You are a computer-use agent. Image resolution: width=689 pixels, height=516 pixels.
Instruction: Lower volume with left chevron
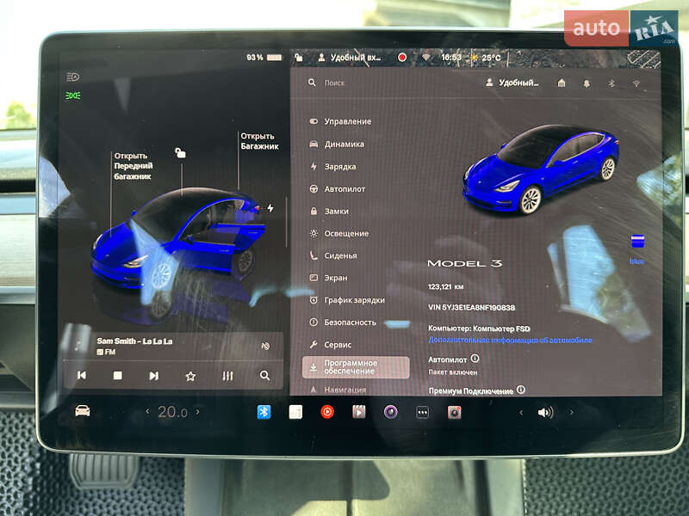521,413
